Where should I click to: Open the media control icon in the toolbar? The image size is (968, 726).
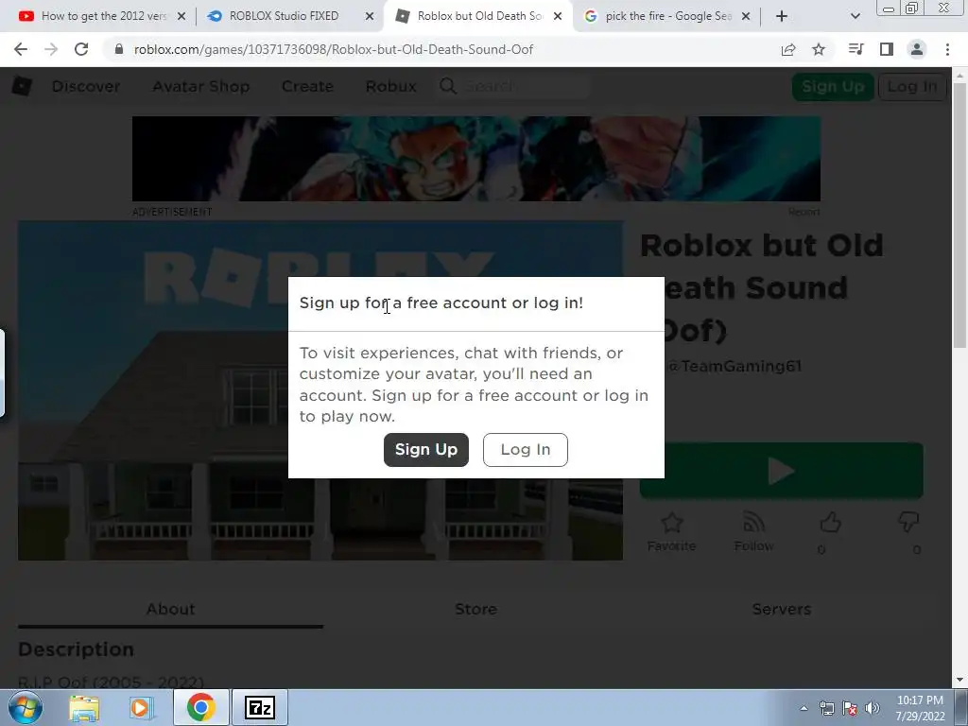click(x=856, y=49)
